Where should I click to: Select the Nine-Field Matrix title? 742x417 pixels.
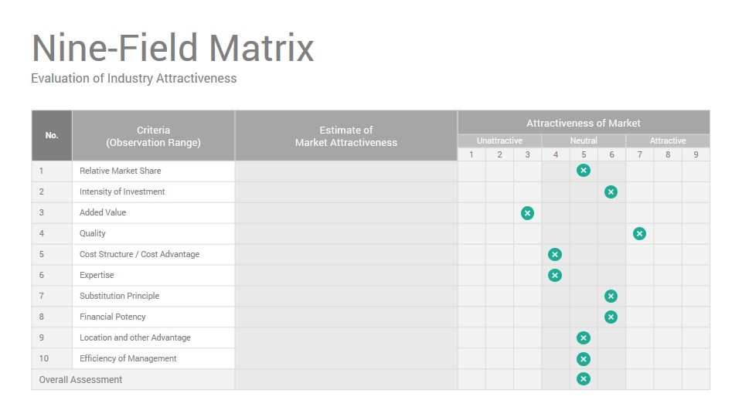pyautogui.click(x=172, y=48)
